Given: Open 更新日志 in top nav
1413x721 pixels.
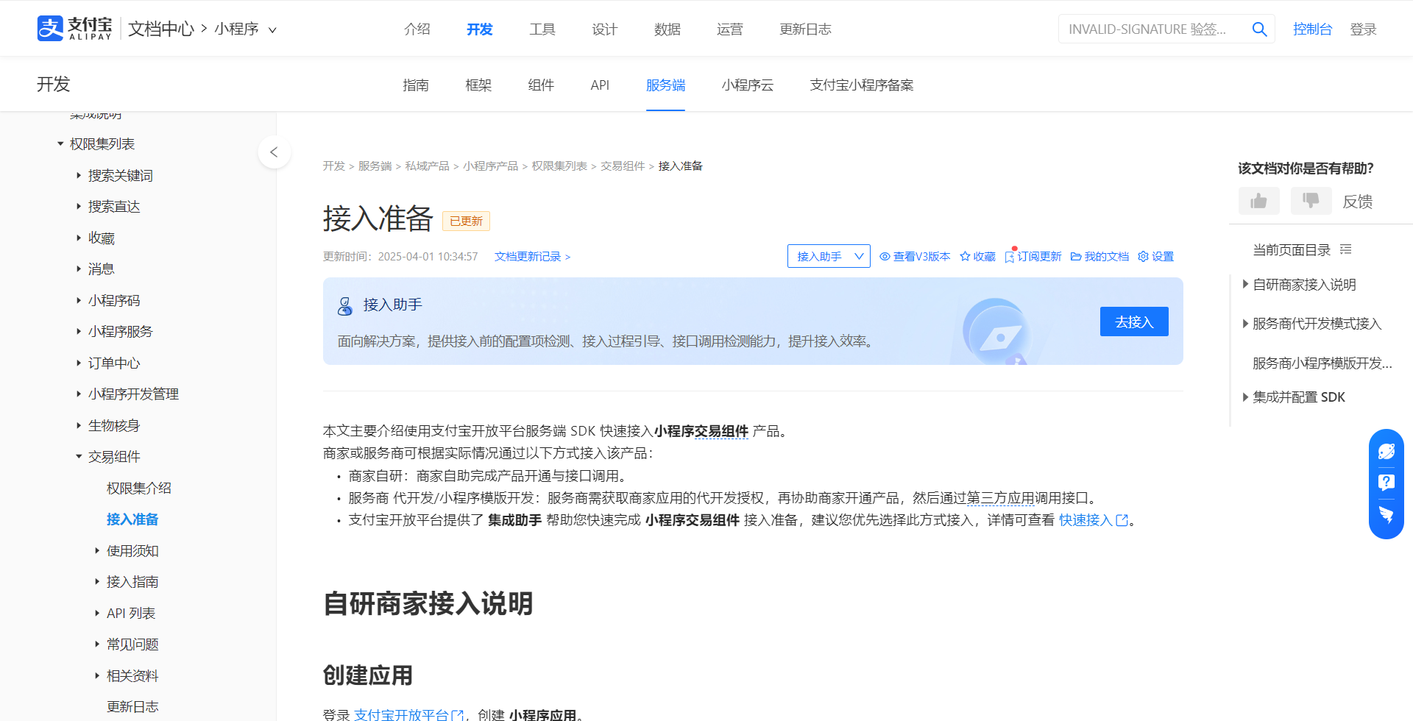Looking at the screenshot, I should [x=805, y=29].
